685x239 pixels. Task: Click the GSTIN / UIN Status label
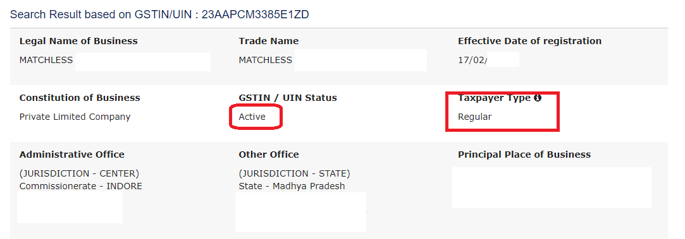coord(288,98)
